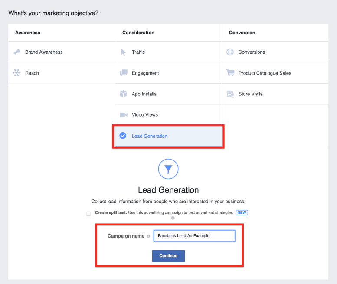Click the Brand Awareness megaphone icon
337x284 pixels.
coord(17,52)
